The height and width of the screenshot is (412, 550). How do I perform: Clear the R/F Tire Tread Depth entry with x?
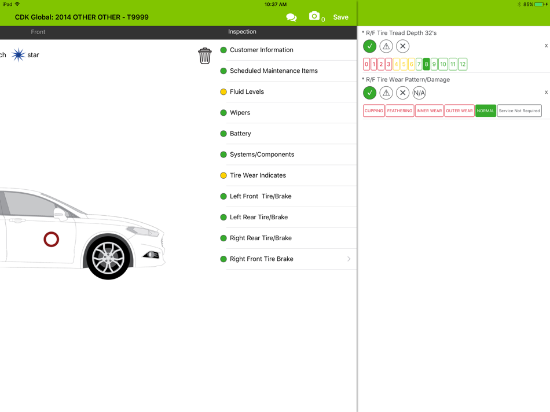point(546,46)
